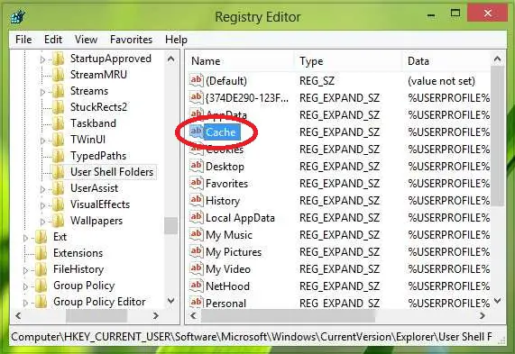Open the Edit menu
Viewport: 515px width, 354px height.
[53, 40]
